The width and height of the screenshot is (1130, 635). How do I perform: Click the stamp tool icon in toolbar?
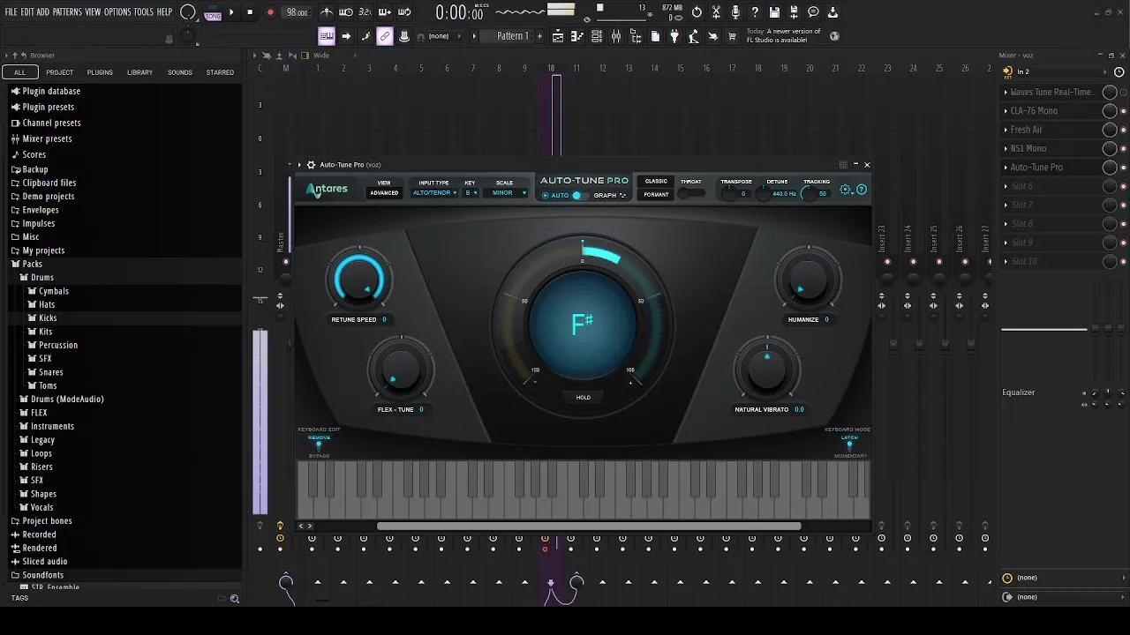404,36
